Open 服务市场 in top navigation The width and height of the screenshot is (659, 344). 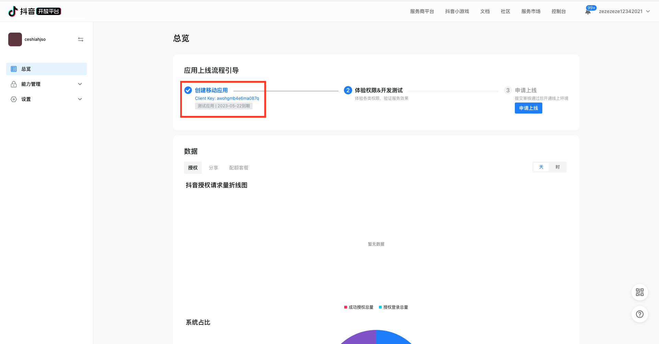531,11
